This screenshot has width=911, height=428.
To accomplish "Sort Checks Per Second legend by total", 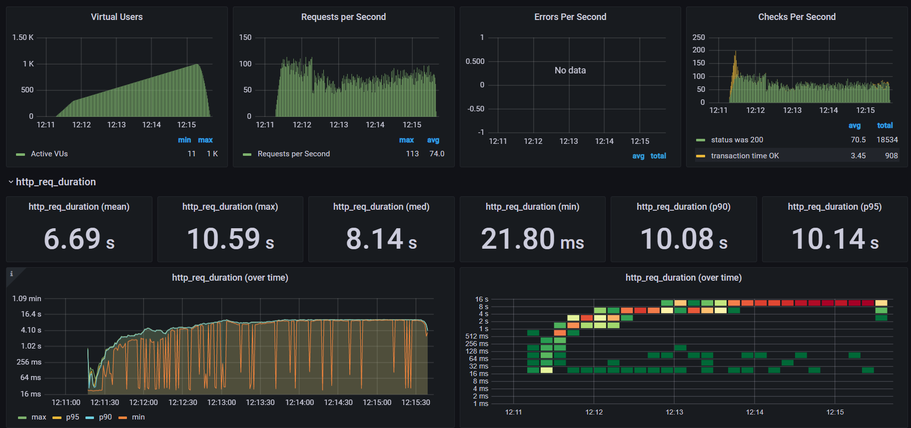I will (885, 125).
